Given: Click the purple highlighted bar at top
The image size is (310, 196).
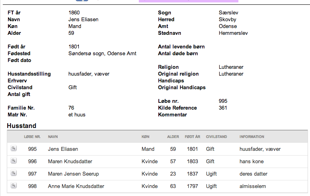Looking at the screenshot, I should [x=188, y=1].
